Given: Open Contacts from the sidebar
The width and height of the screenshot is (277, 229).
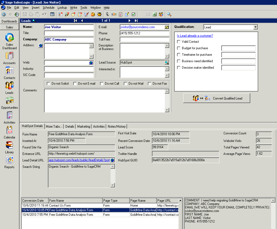Looking at the screenshot, I should [9, 73].
